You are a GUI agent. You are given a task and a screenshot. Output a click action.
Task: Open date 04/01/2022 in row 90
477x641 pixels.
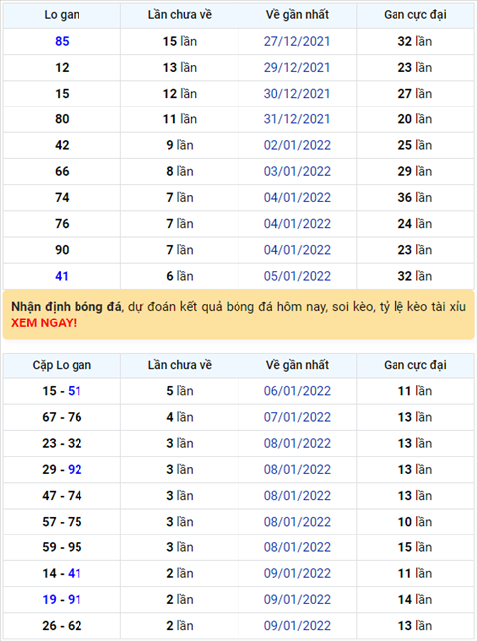(x=297, y=250)
